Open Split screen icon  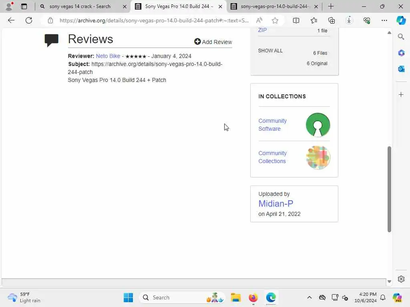(x=296, y=20)
